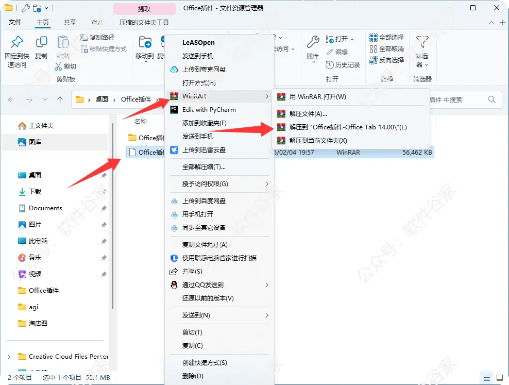Click the Copy ribbon icon
Image resolution: width=509 pixels, height=385 pixels.
pyautogui.click(x=41, y=42)
